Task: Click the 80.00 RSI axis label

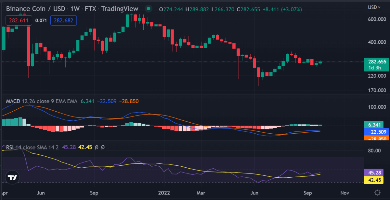Action: click(374, 150)
